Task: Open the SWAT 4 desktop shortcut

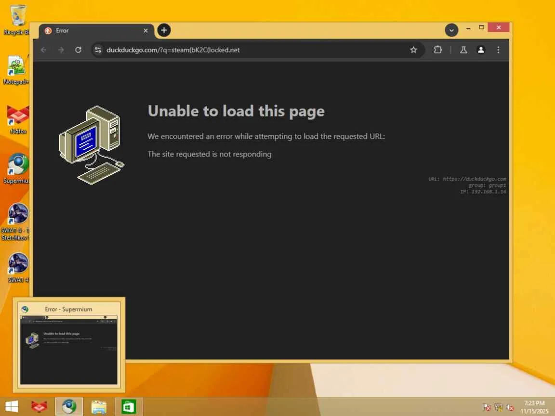Action: click(x=18, y=268)
